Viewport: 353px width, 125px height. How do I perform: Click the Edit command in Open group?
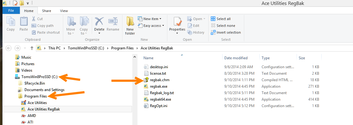coord(193,26)
